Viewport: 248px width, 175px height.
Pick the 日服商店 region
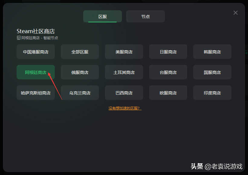click(x=168, y=52)
